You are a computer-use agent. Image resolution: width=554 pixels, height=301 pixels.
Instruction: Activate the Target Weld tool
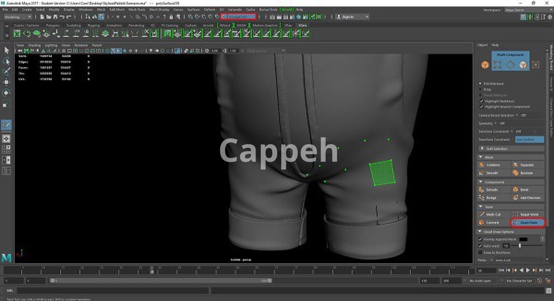point(529,214)
